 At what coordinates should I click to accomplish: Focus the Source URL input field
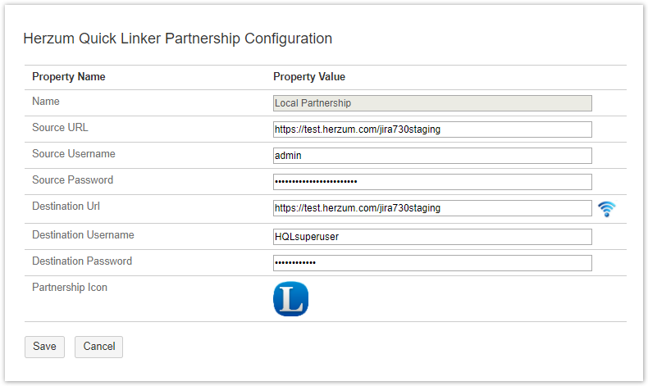tap(432, 129)
